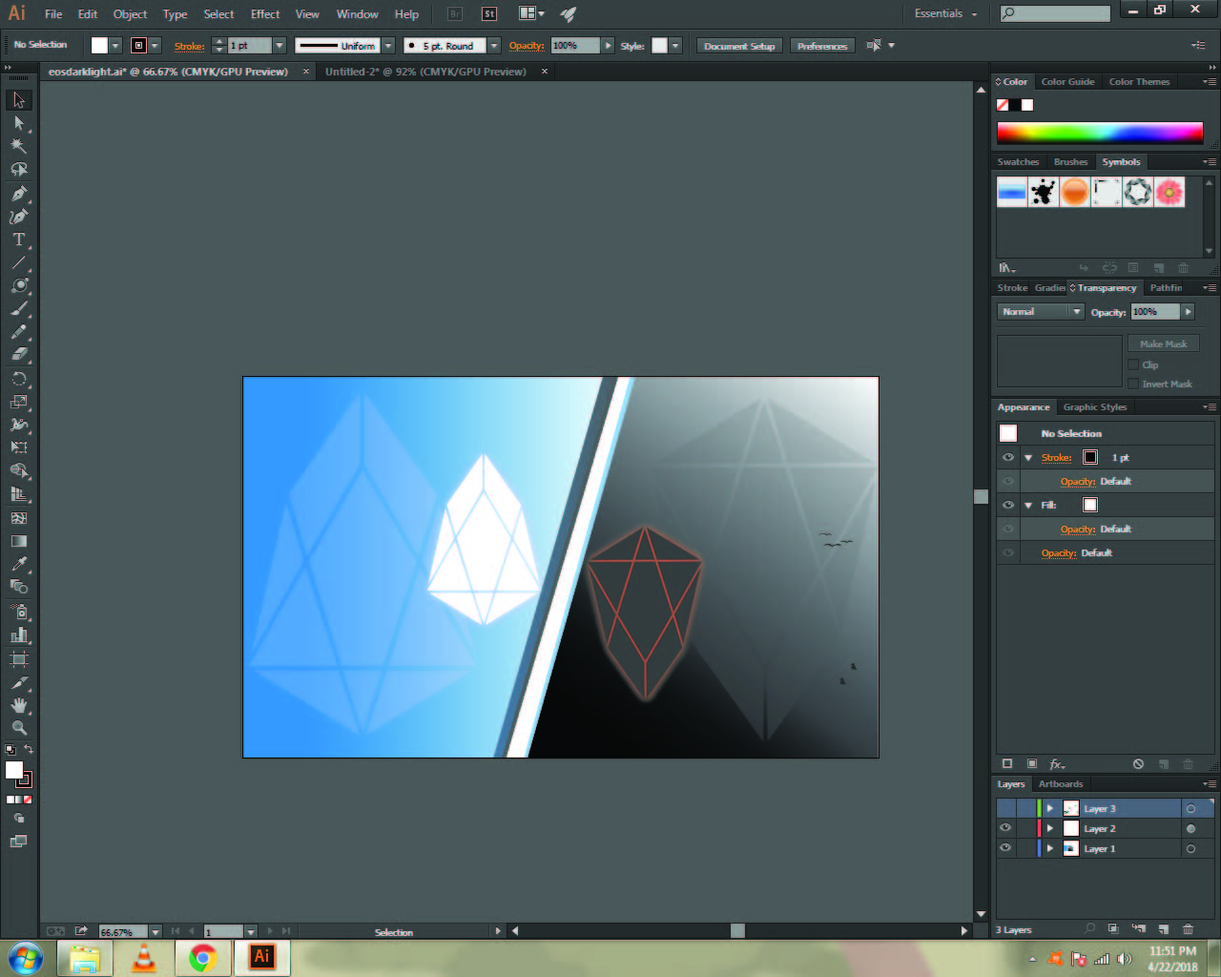Click the Fill color swatch in Appearance
Image resolution: width=1221 pixels, height=977 pixels.
pyautogui.click(x=1090, y=505)
